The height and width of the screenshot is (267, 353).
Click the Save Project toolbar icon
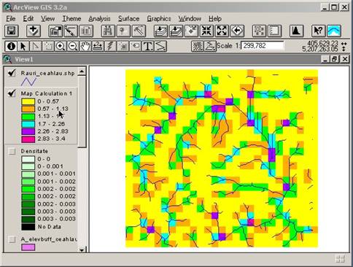[11, 31]
